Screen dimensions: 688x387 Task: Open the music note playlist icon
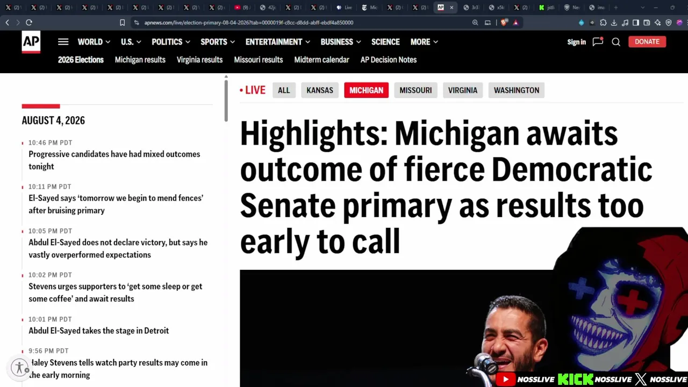click(x=625, y=23)
